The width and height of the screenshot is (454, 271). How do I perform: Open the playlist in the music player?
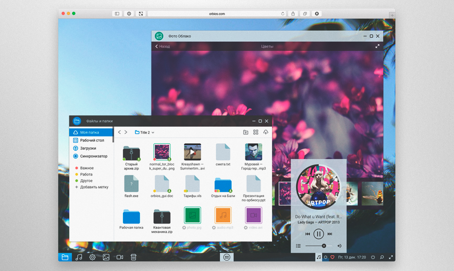pyautogui.click(x=298, y=246)
